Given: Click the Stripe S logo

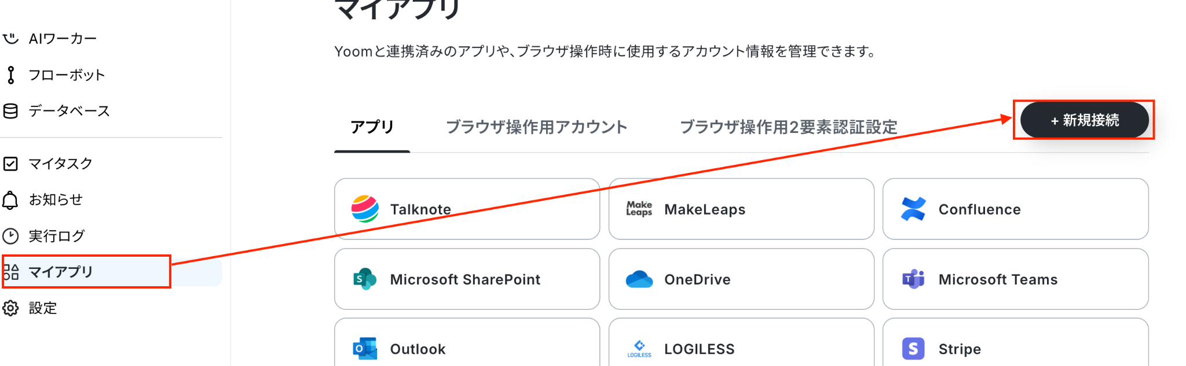Looking at the screenshot, I should pyautogui.click(x=913, y=349).
